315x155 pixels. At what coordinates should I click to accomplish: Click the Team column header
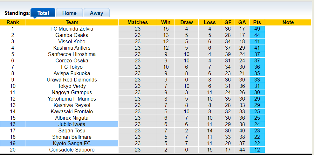tap(72, 22)
